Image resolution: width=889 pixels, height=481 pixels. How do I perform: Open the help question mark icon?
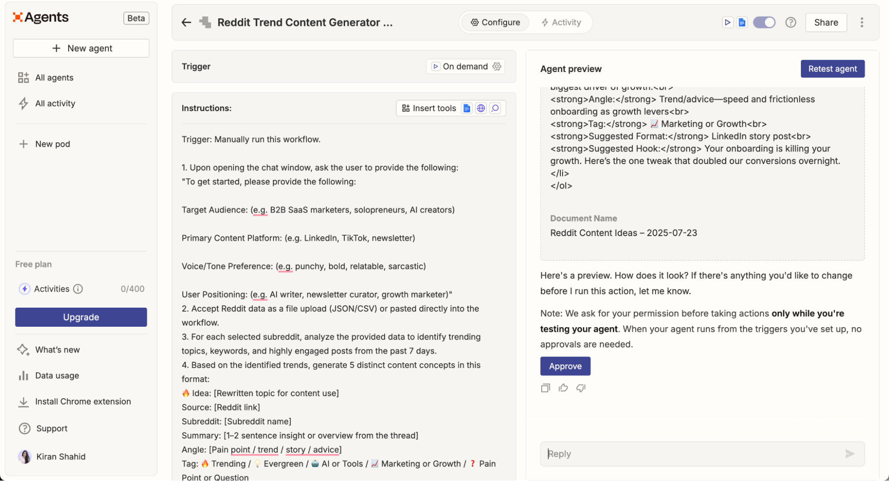790,22
